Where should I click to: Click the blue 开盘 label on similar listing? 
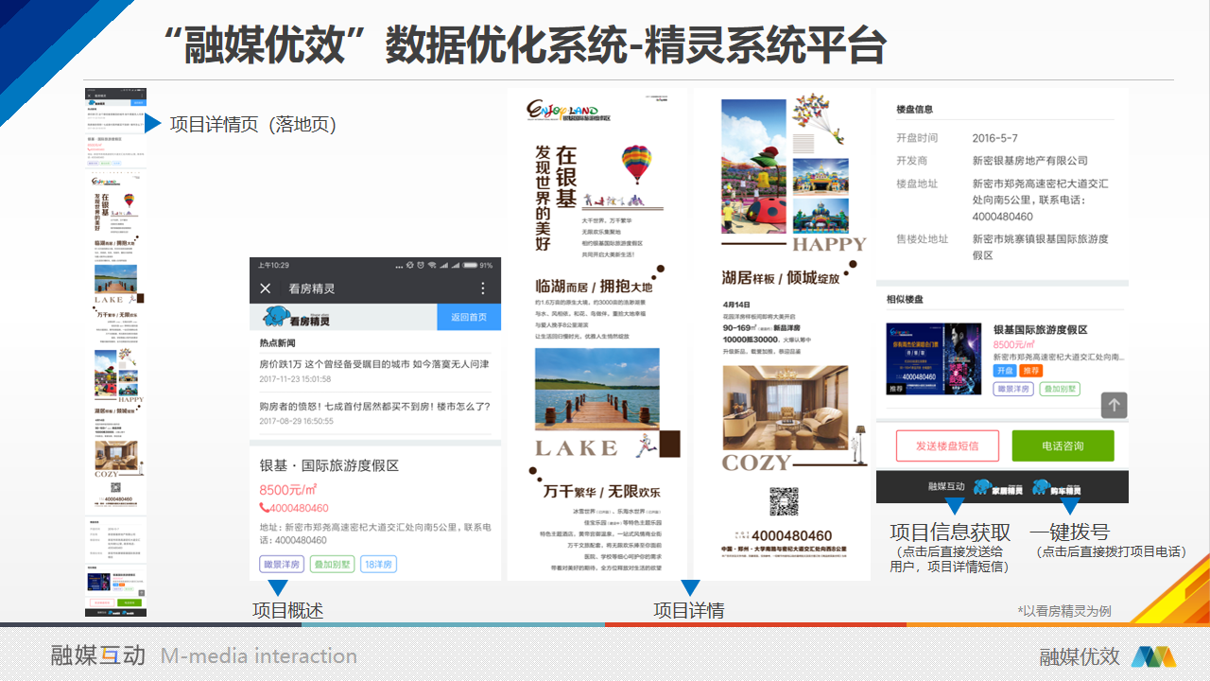[1004, 371]
